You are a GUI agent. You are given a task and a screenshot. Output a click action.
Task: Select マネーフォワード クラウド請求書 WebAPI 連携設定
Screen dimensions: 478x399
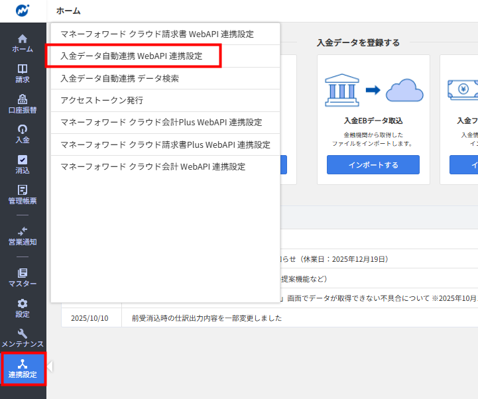coord(156,34)
